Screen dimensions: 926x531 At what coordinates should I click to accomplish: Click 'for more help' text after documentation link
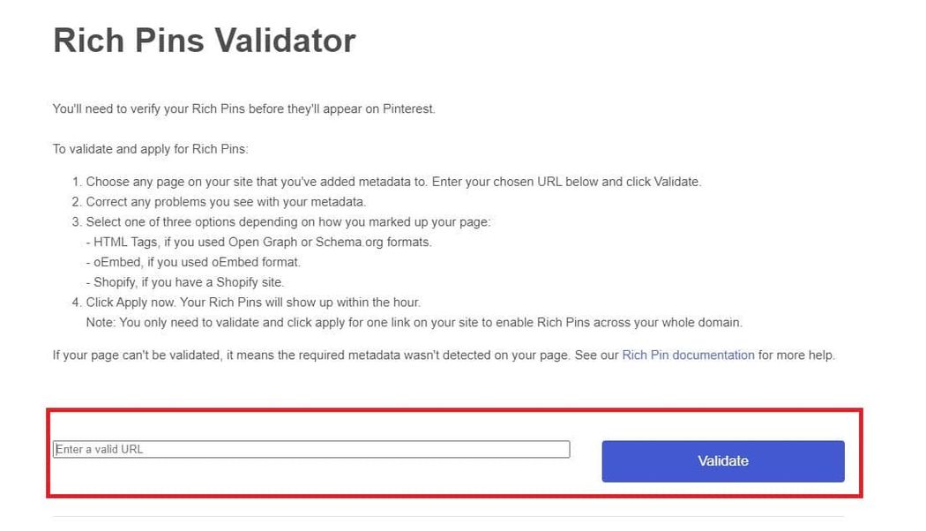[796, 355]
